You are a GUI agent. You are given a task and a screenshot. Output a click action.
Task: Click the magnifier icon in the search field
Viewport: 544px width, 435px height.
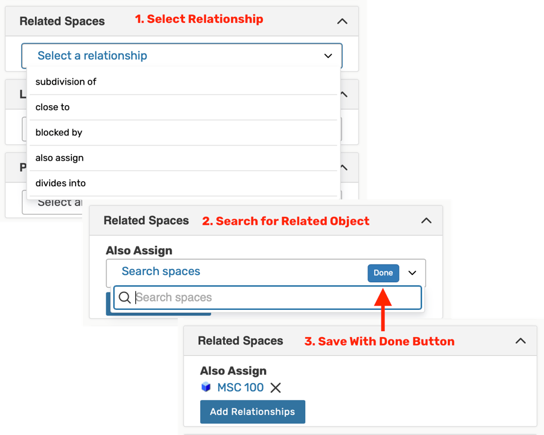(x=125, y=297)
